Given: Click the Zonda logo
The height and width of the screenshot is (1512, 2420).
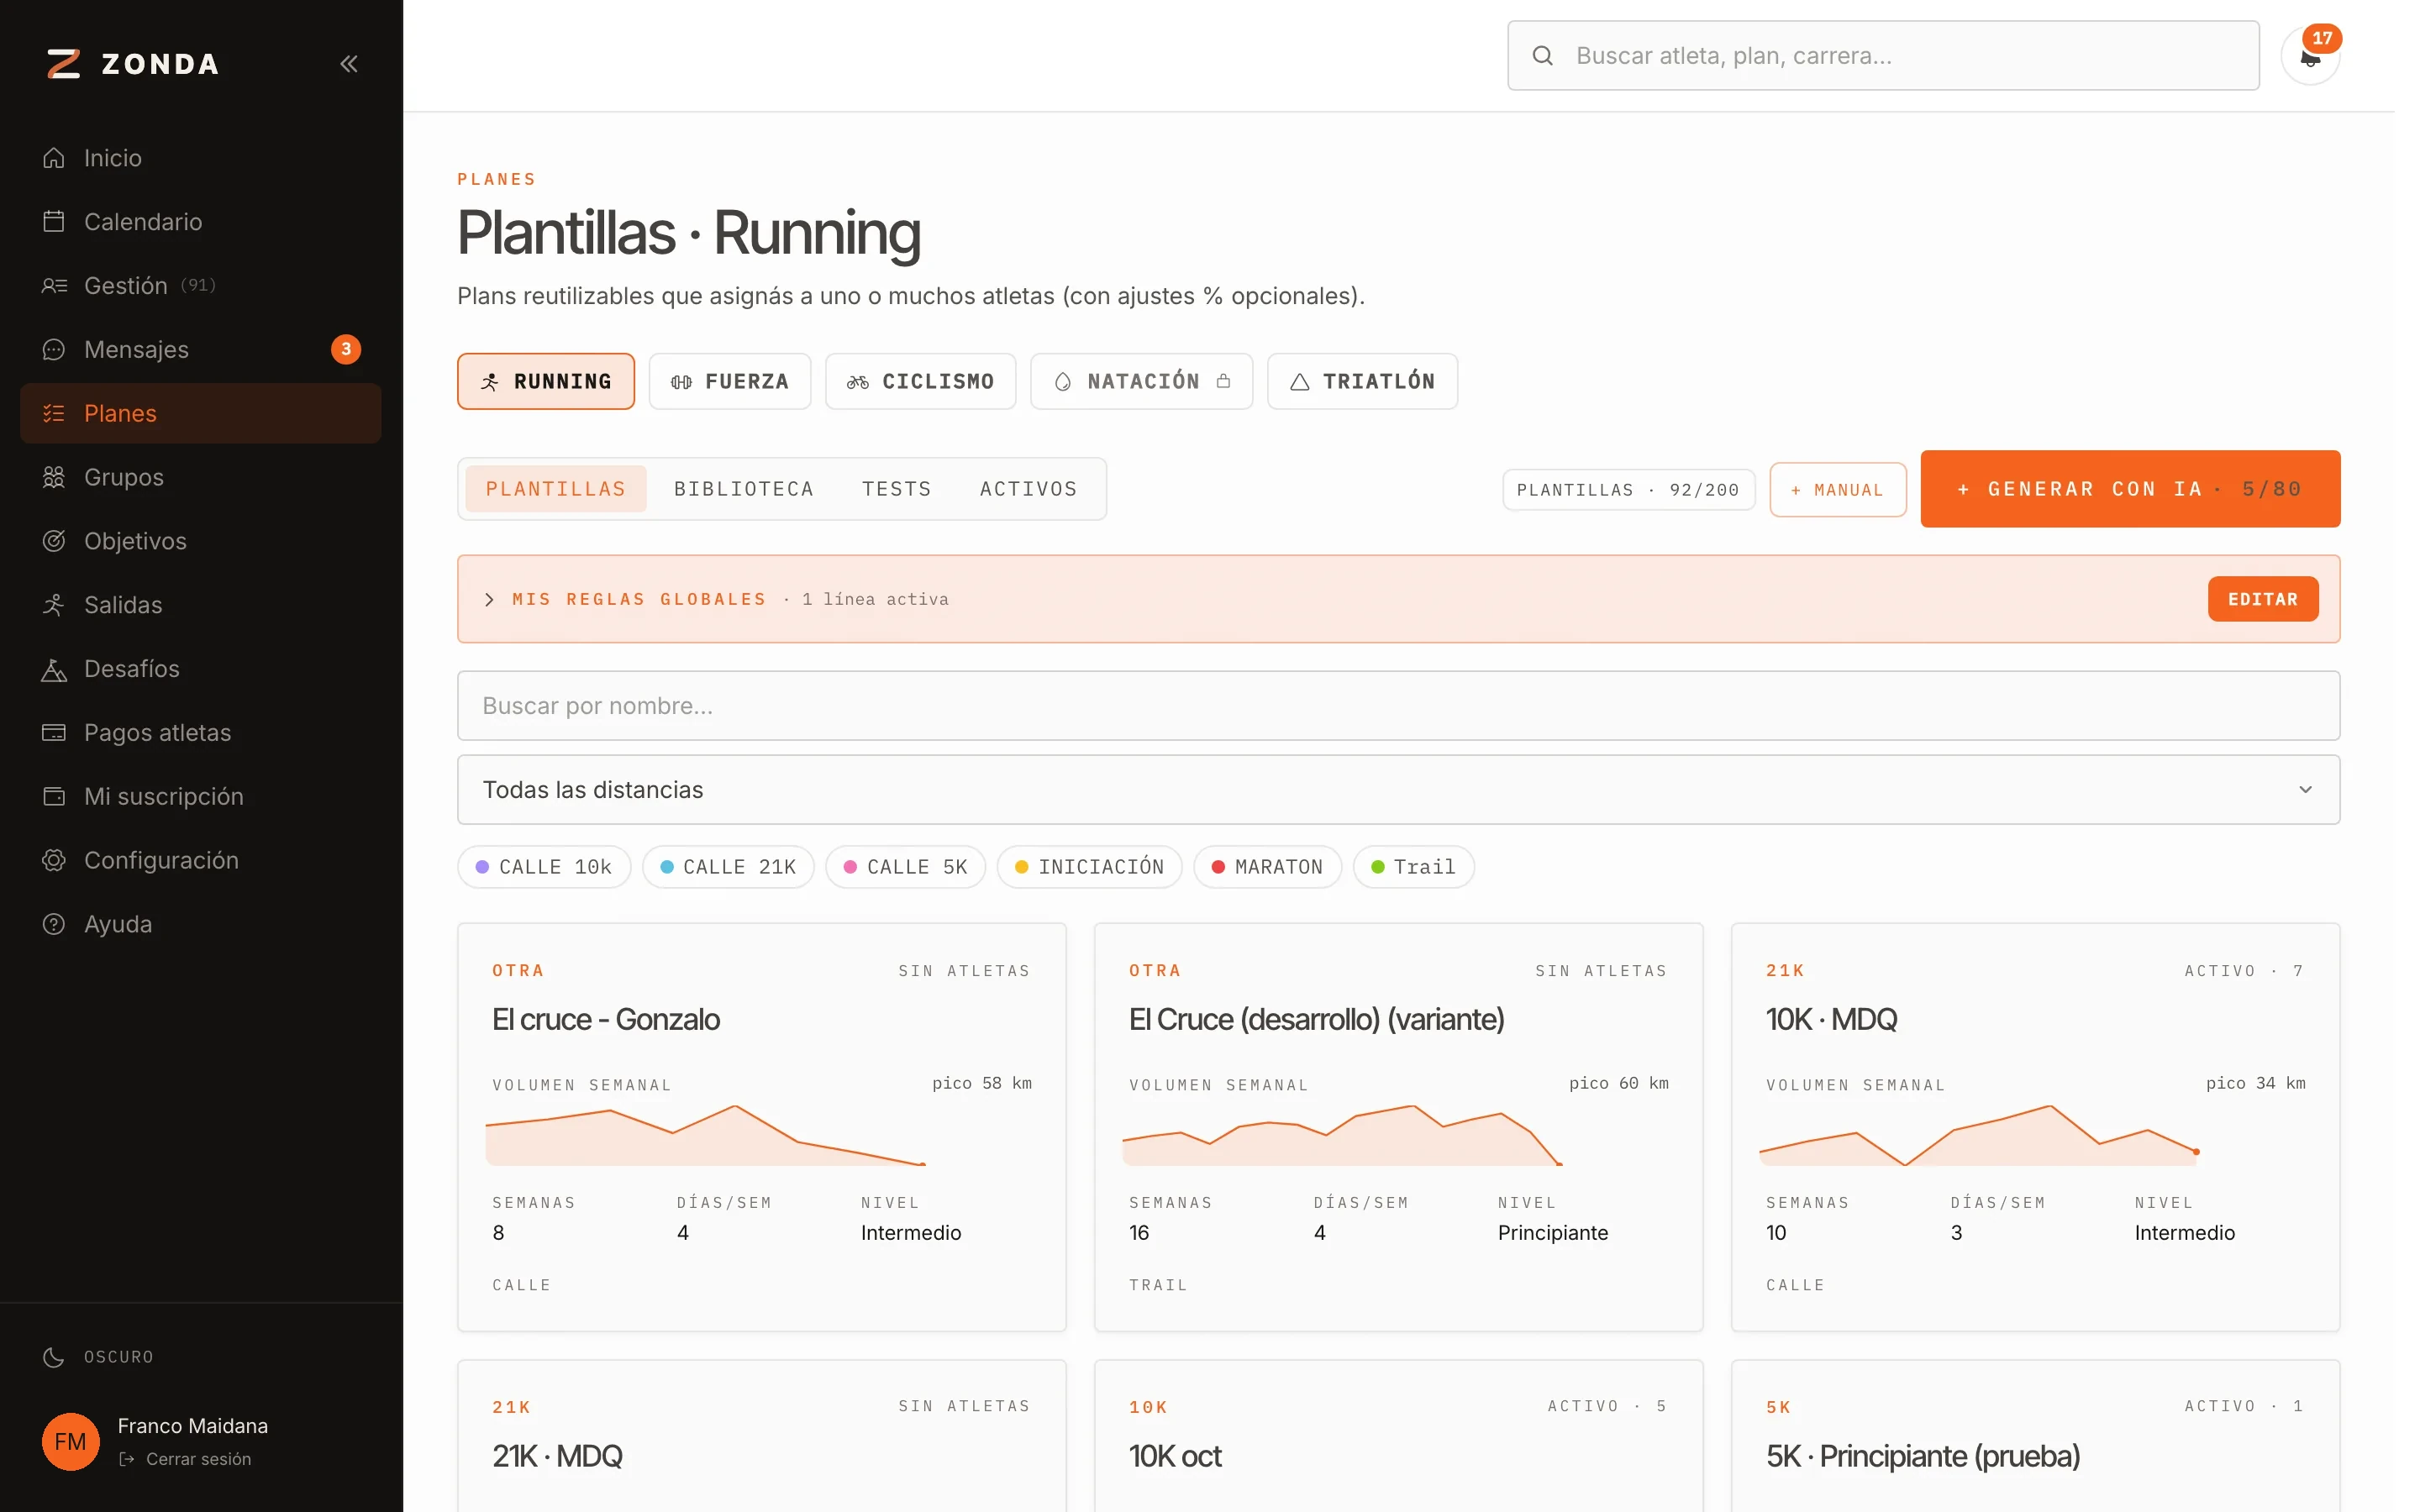Looking at the screenshot, I should [133, 64].
